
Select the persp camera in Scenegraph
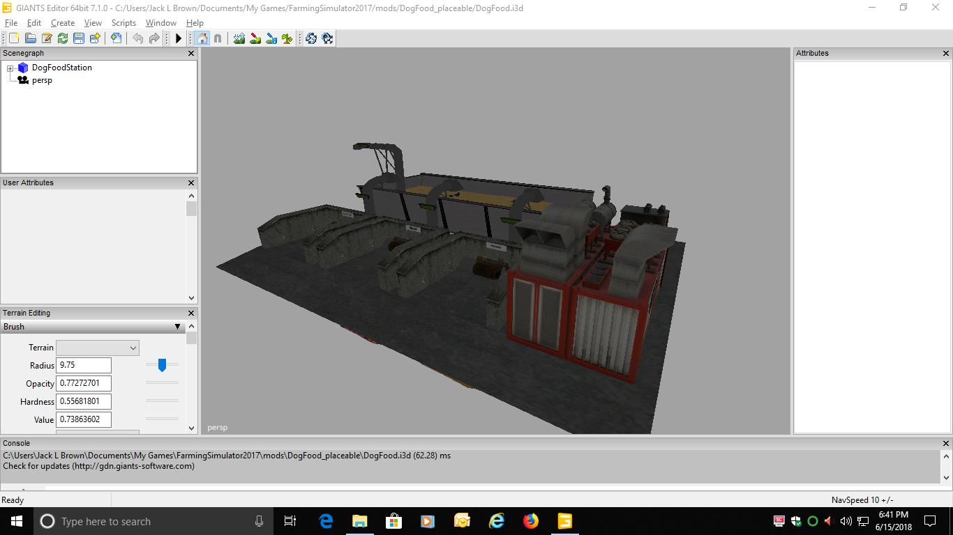[x=42, y=80]
